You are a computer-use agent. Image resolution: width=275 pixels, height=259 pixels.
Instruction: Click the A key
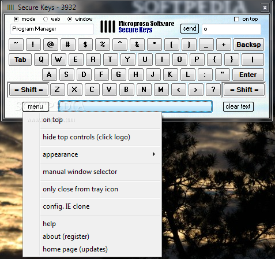pyautogui.click(x=50, y=75)
